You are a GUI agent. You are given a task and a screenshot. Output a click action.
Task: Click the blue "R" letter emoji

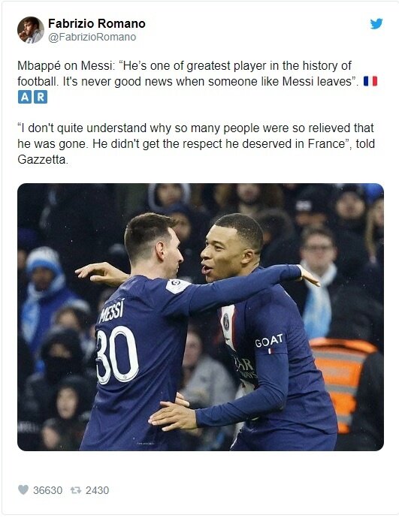click(x=41, y=97)
